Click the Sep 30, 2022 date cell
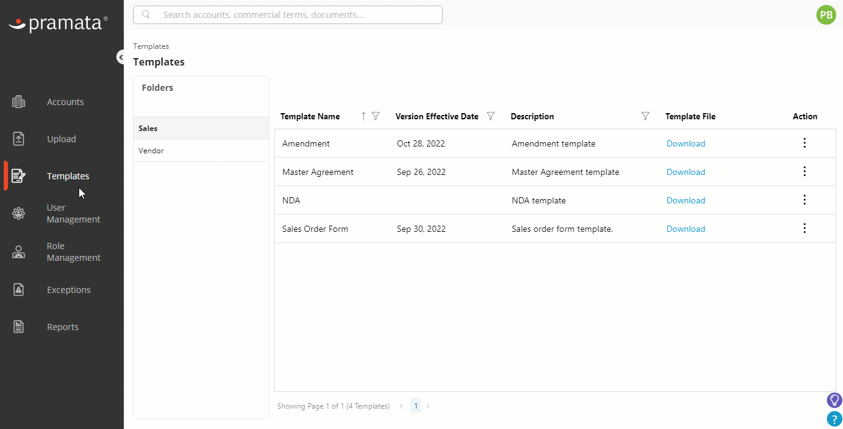 tap(421, 229)
